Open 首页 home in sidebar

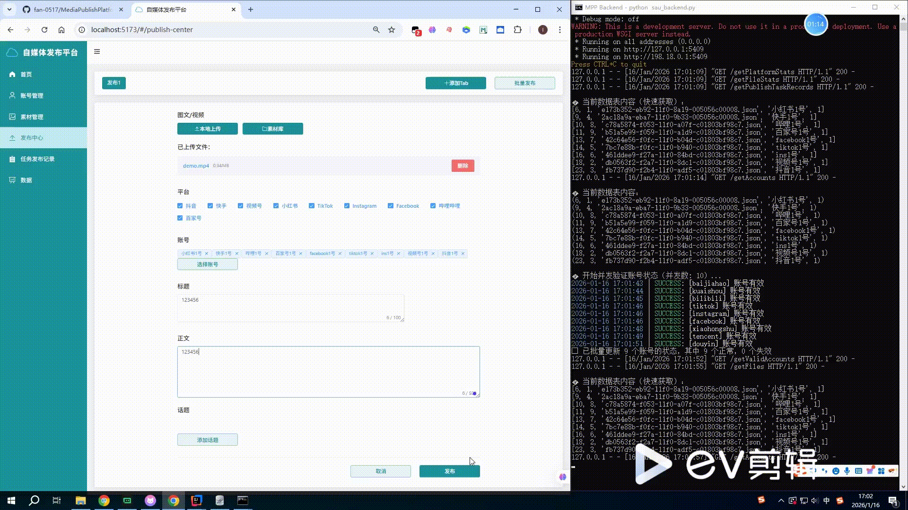[x=26, y=75]
